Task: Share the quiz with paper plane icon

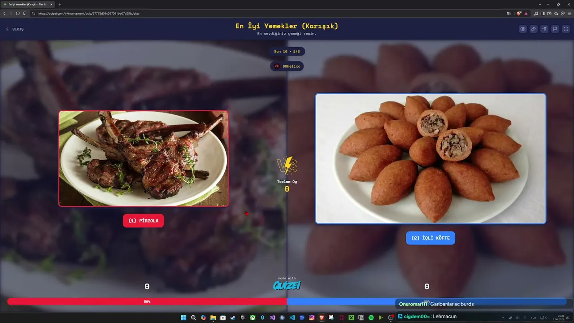Action: (544, 29)
